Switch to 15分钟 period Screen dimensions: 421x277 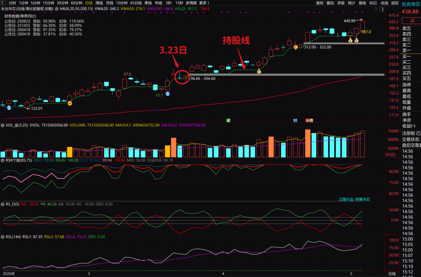pyautogui.click(x=48, y=3)
